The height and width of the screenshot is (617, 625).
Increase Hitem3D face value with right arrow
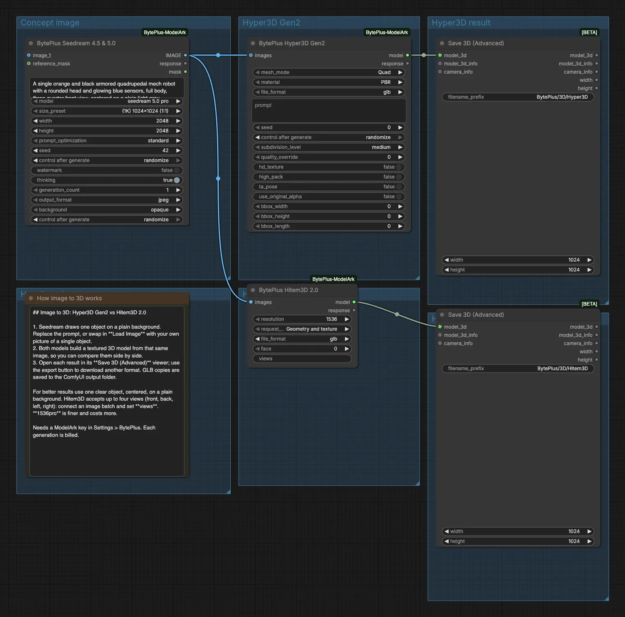(x=347, y=349)
